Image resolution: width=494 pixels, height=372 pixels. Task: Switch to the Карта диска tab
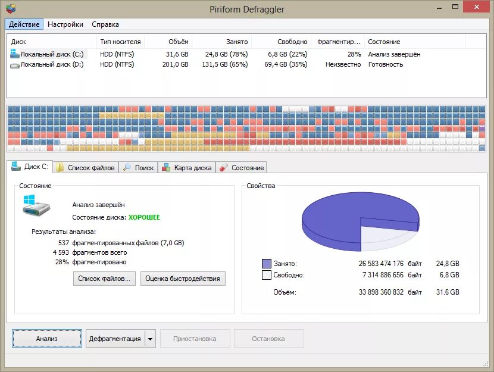click(187, 168)
